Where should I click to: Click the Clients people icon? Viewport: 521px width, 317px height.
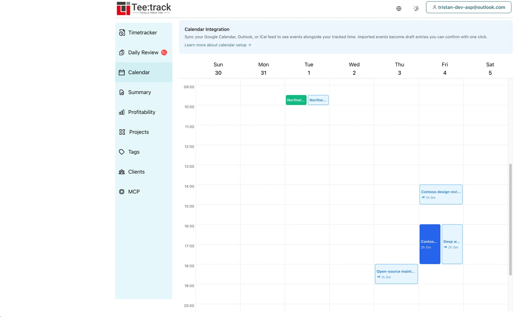(122, 172)
